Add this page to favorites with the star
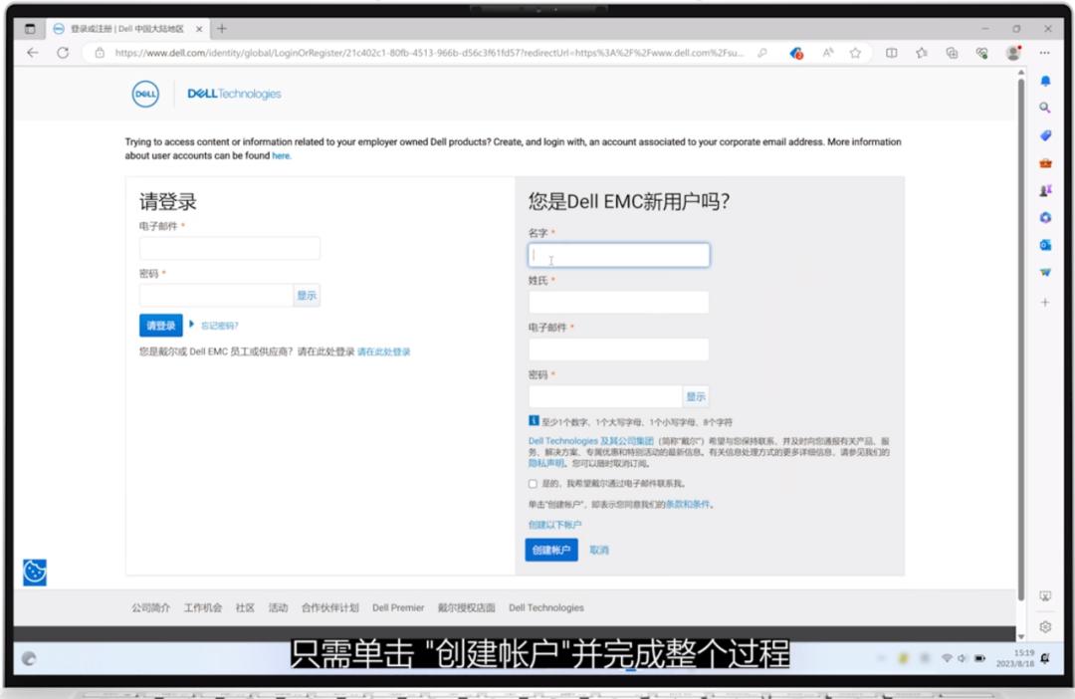This screenshot has width=1075, height=699. coord(855,53)
